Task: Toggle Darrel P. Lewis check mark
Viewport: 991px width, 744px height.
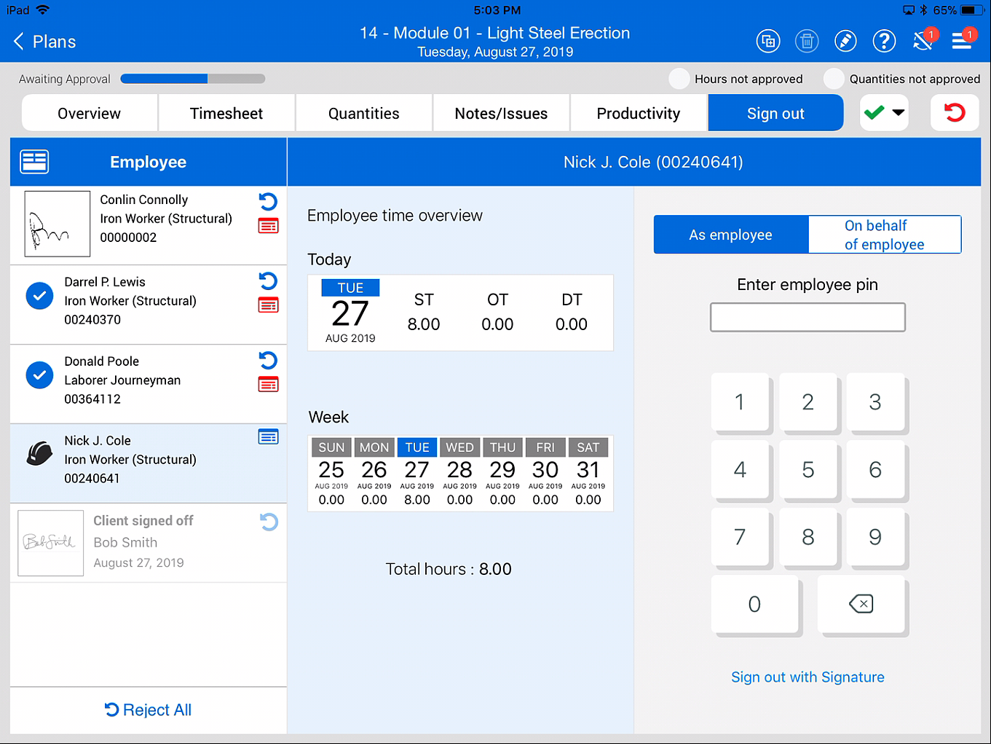Action: pos(39,295)
